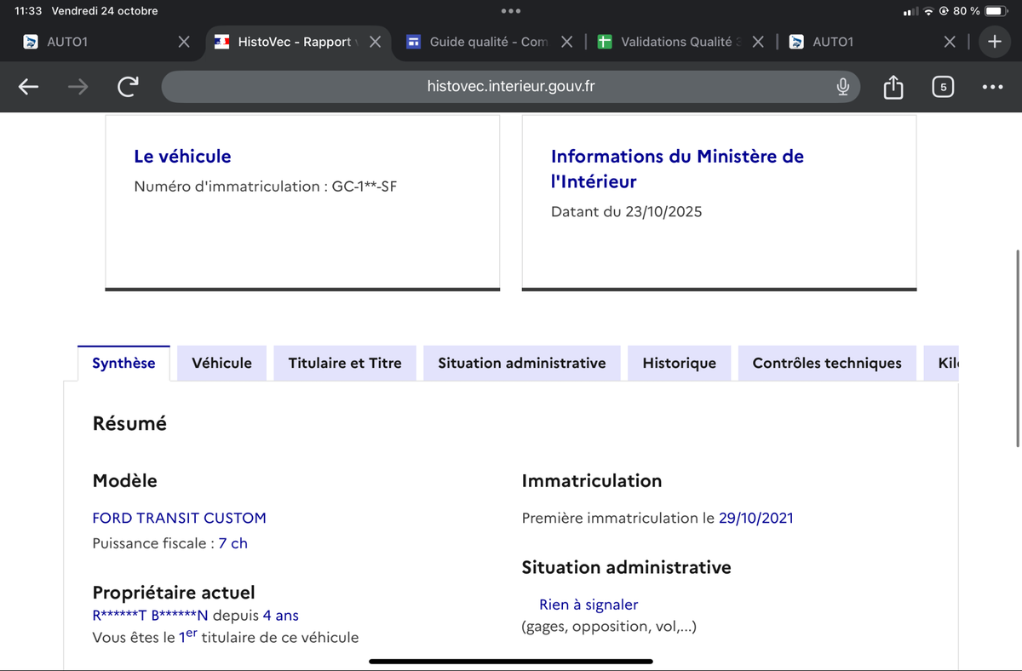Close the Guide qualité tab
The width and height of the screenshot is (1022, 671).
pyautogui.click(x=567, y=42)
